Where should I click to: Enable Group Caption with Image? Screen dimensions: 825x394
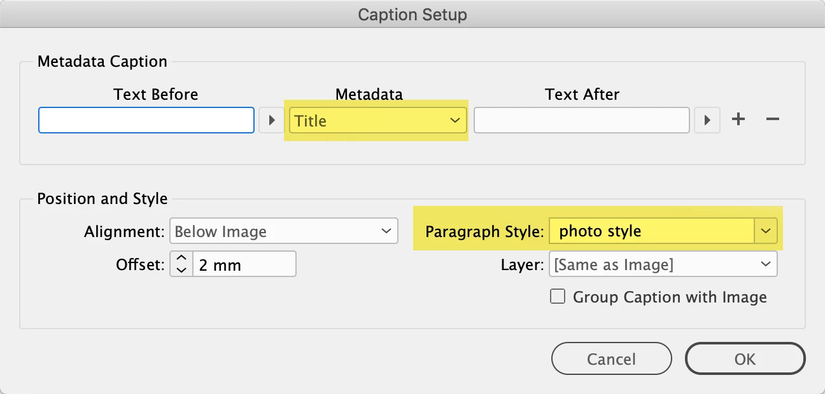[x=558, y=297]
